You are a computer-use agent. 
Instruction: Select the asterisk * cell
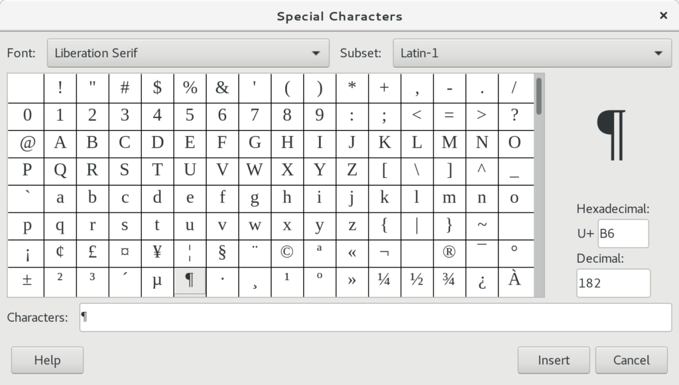352,88
